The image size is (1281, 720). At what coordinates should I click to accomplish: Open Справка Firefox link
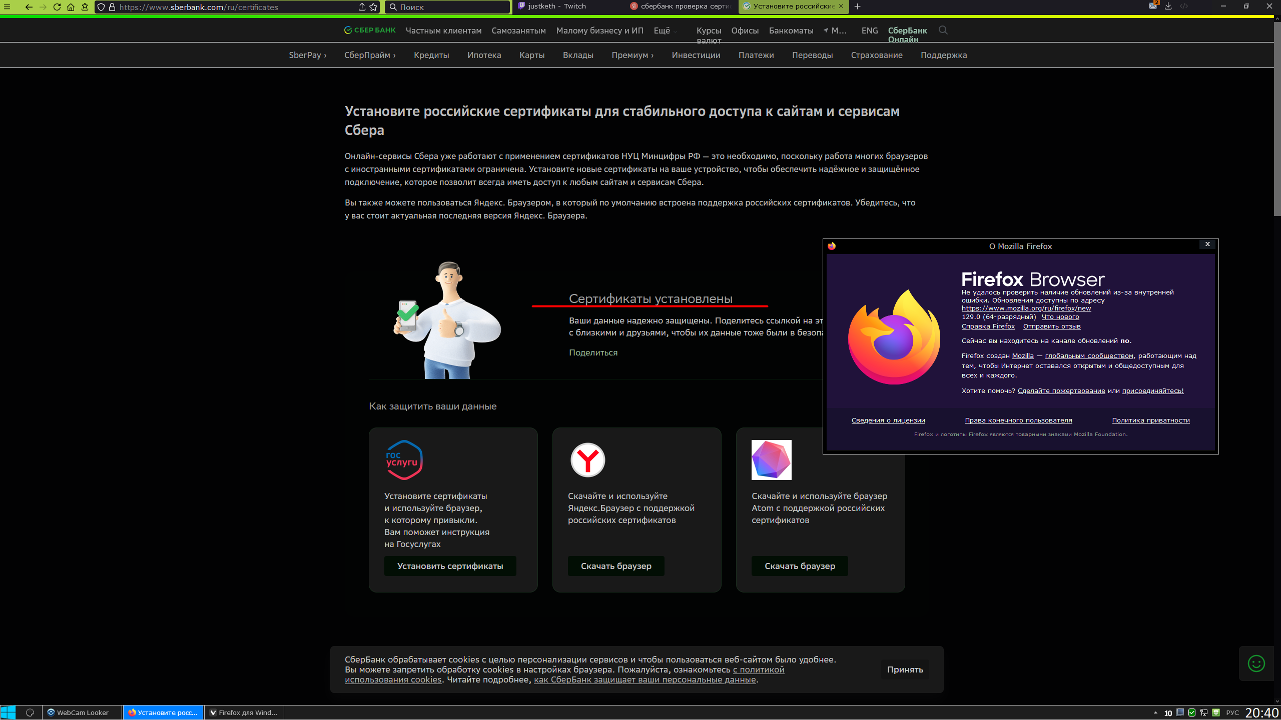click(x=988, y=326)
